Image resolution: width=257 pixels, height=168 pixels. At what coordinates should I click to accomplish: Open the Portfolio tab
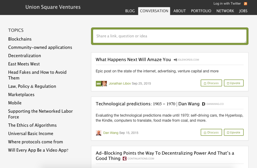(201, 11)
